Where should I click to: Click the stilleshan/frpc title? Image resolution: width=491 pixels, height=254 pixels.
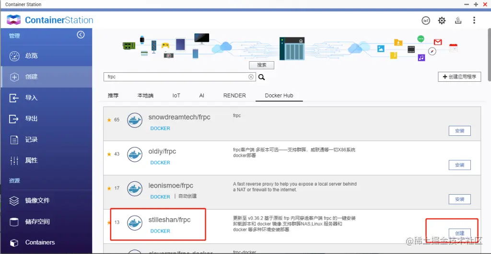169,220
